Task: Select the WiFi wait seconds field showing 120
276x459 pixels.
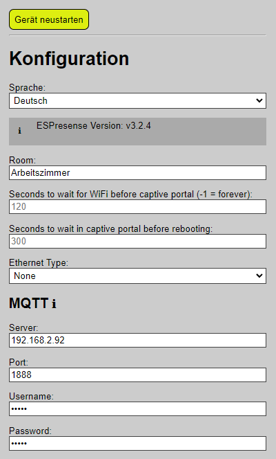Action: tap(137, 207)
